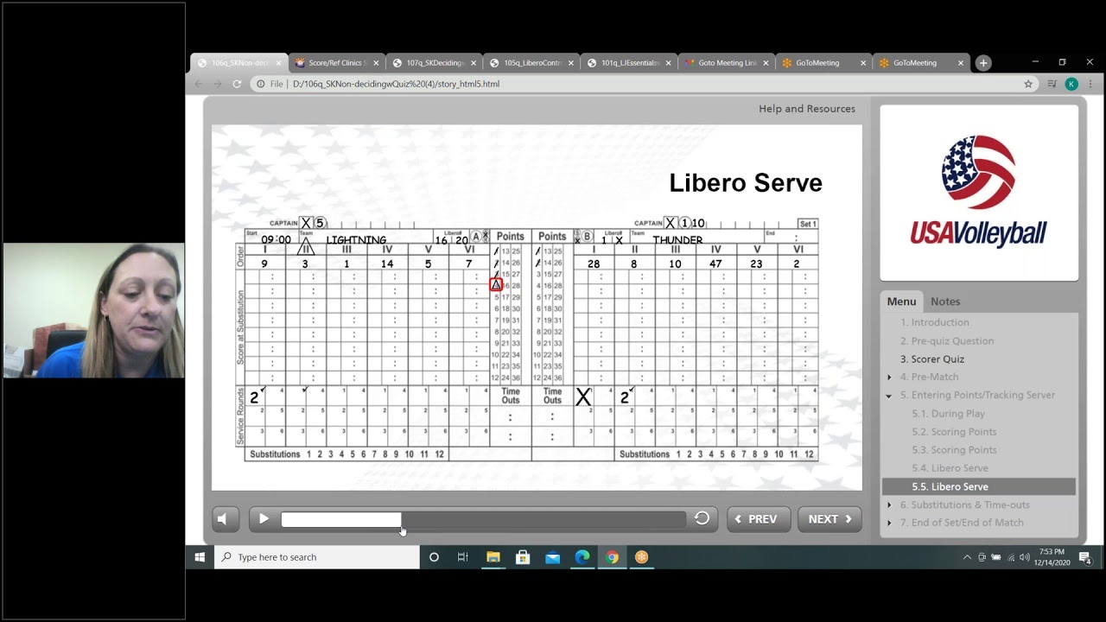The height and width of the screenshot is (622, 1106).
Task: Open menu item 2. Pre-quiz Question
Action: [947, 341]
